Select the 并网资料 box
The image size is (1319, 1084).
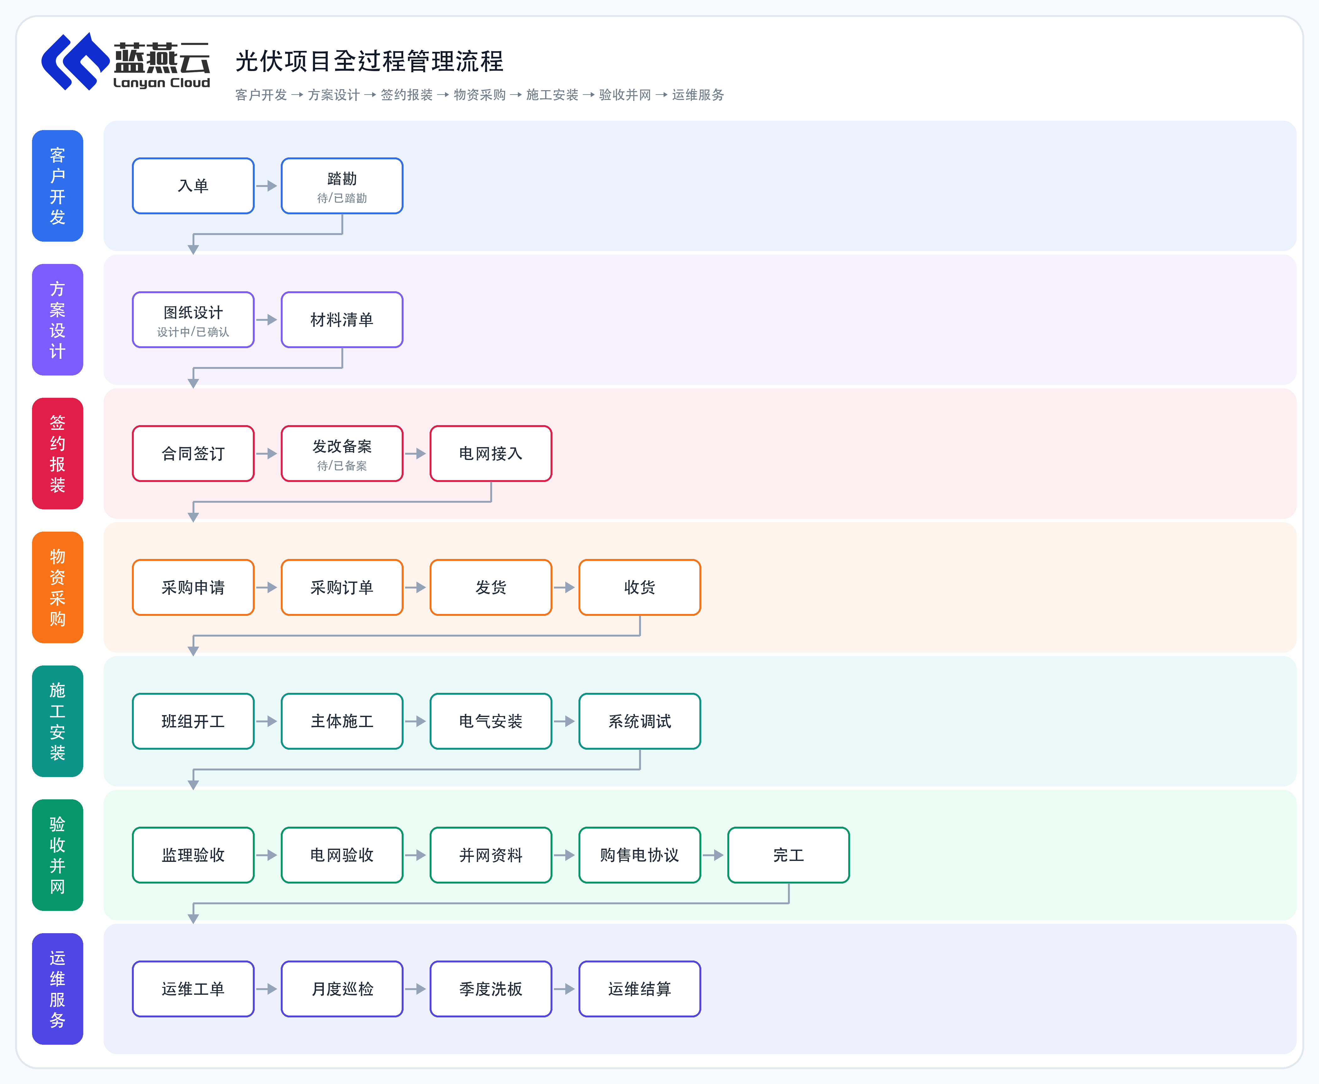(x=491, y=855)
